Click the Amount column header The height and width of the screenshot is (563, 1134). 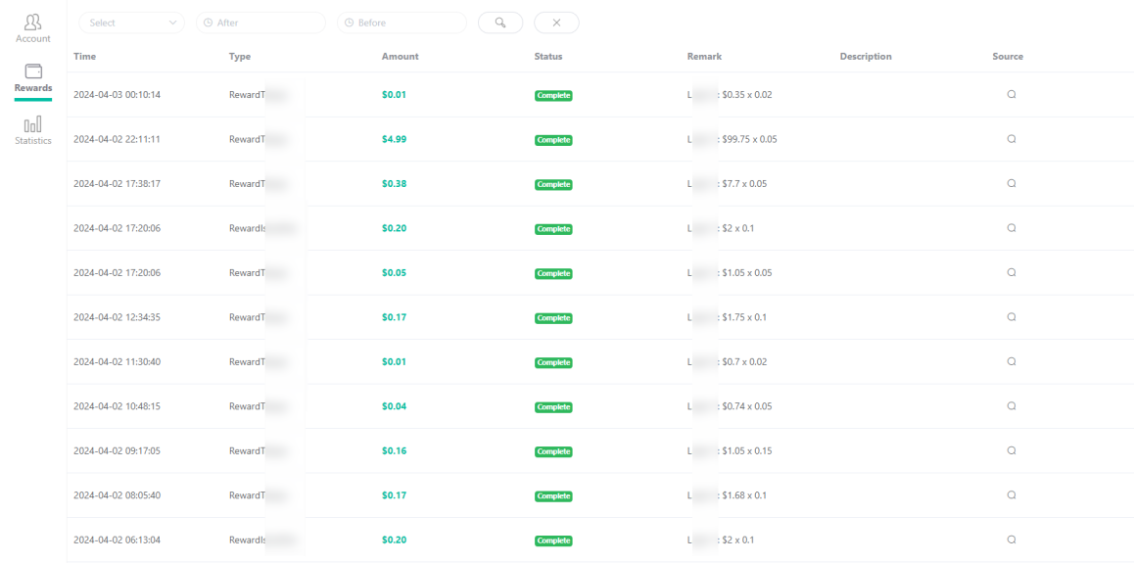point(400,57)
